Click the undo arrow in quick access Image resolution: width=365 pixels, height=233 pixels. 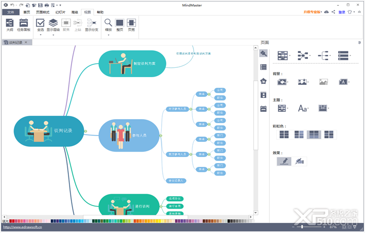[x=12, y=5]
